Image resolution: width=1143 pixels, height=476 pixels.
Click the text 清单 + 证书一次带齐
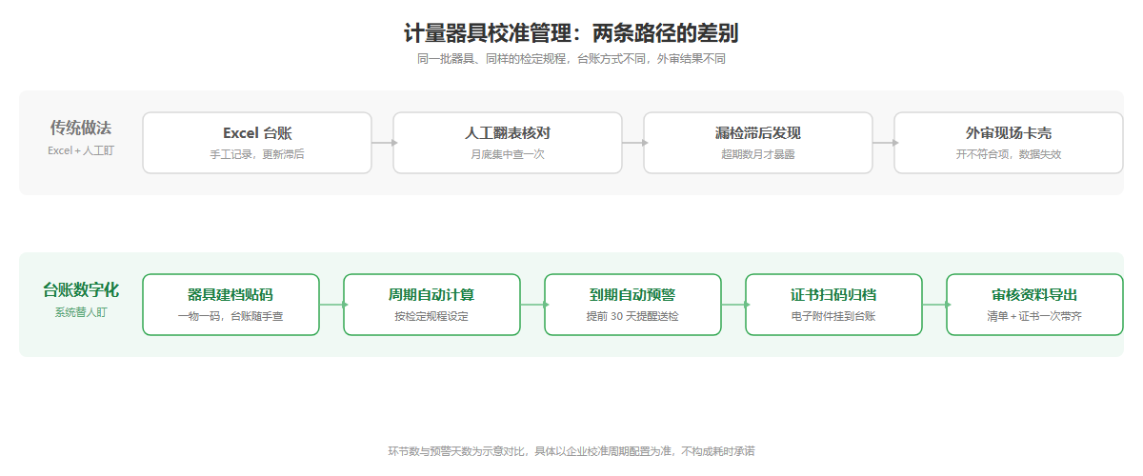click(x=1034, y=316)
